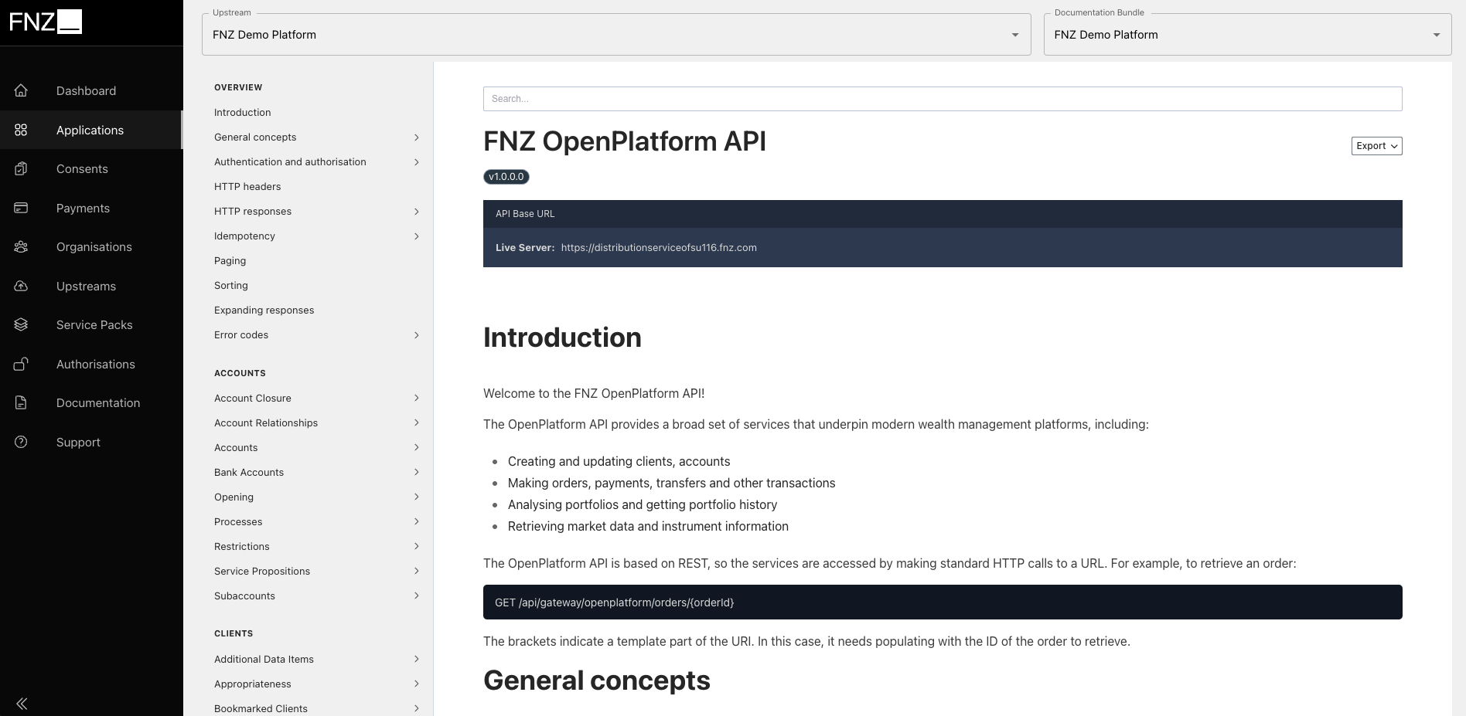Click the FNZ OpenPlatform API title
This screenshot has width=1466, height=716.
click(625, 141)
